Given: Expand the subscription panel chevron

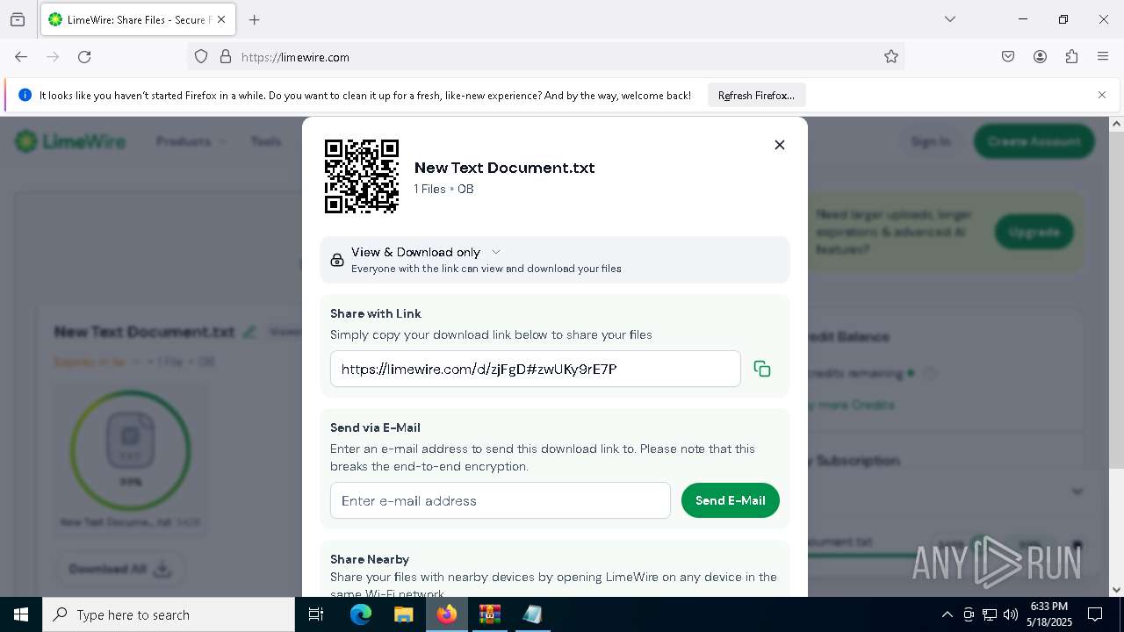Looking at the screenshot, I should (x=1077, y=492).
